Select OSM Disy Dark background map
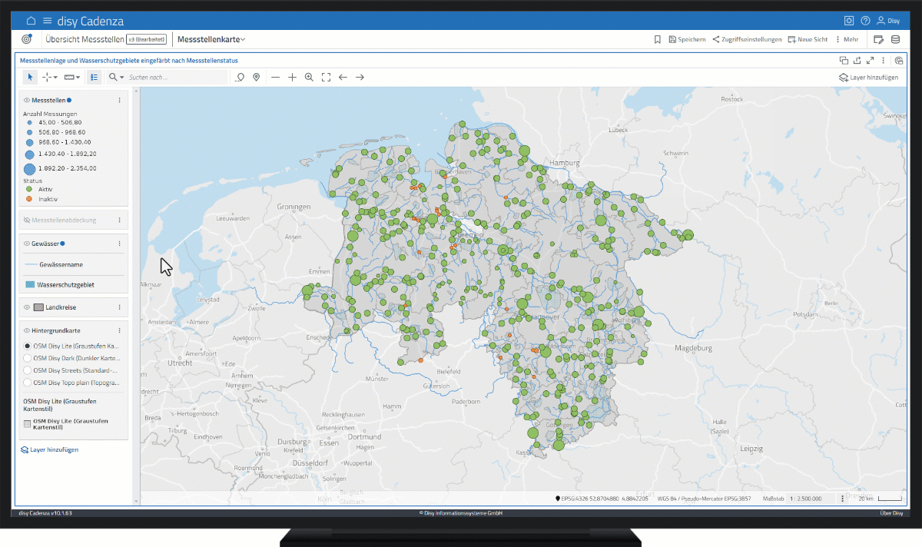The image size is (922, 547). click(28, 357)
